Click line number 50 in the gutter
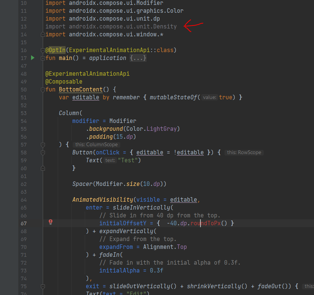The width and height of the screenshot is (314, 295). tap(24, 90)
